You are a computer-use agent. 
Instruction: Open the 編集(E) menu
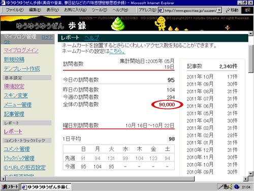pos(35,10)
